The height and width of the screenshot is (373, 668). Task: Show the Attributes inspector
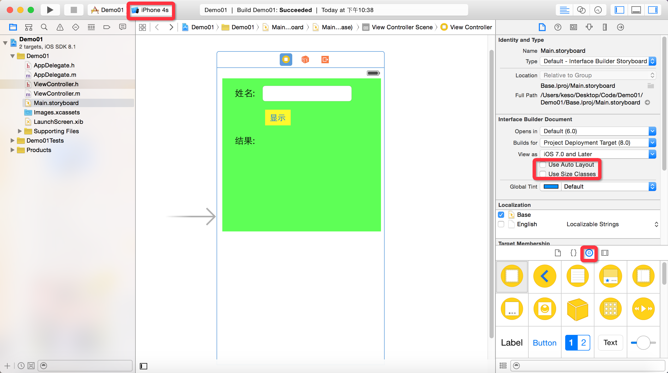pyautogui.click(x=589, y=27)
